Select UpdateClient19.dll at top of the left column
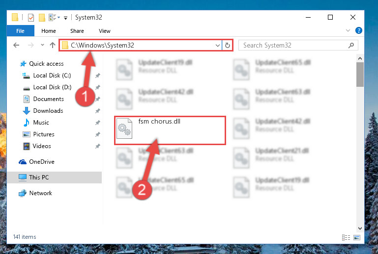The height and width of the screenshot is (254, 378). coord(165,63)
